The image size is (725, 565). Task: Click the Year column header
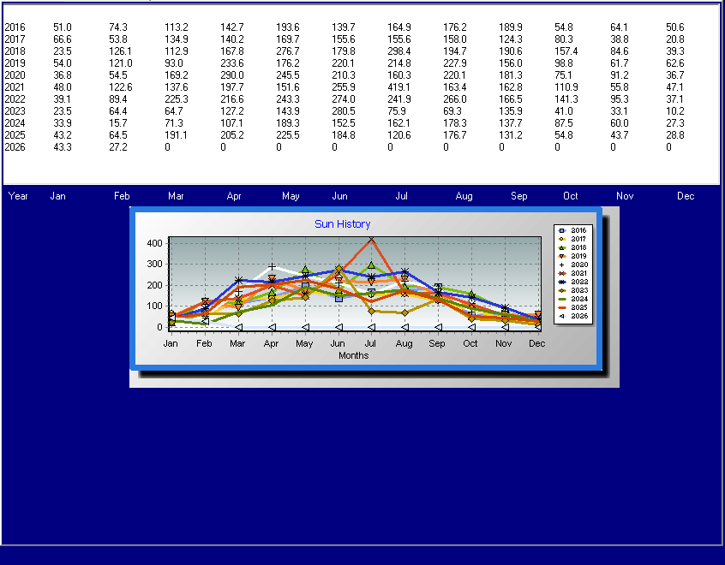pyautogui.click(x=18, y=196)
